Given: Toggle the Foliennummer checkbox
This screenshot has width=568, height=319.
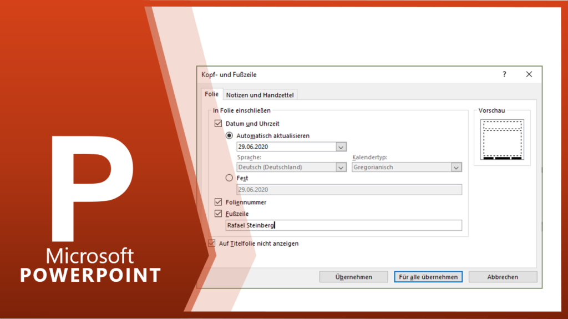Looking at the screenshot, I should (218, 202).
